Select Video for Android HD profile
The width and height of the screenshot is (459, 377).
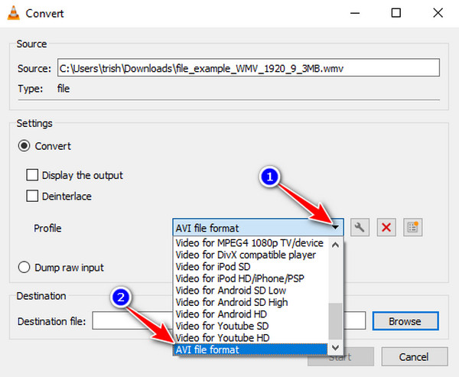tap(251, 314)
